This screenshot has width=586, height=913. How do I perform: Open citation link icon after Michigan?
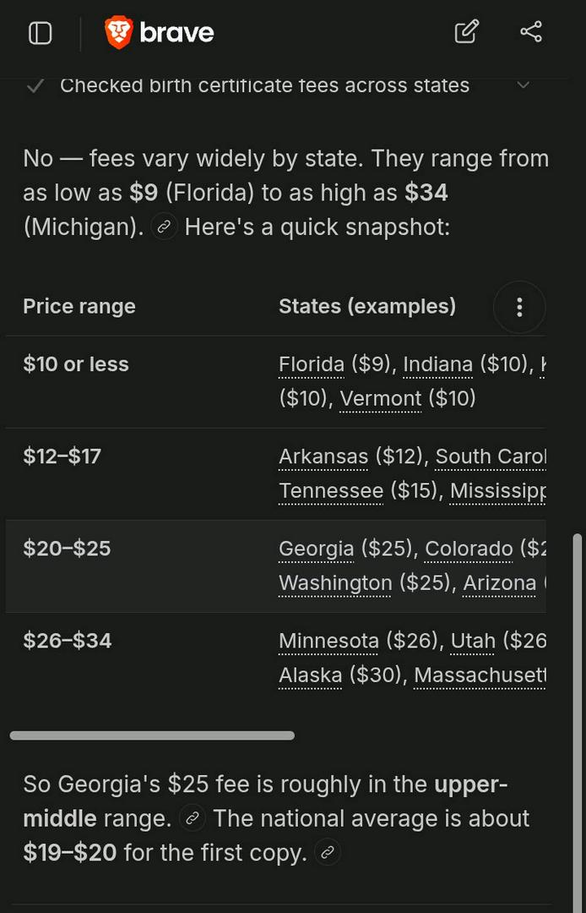click(164, 227)
